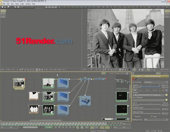Viewport: 170px width, 132px height.
Task: Click the time ruler at frame marker
Action: [61, 123]
